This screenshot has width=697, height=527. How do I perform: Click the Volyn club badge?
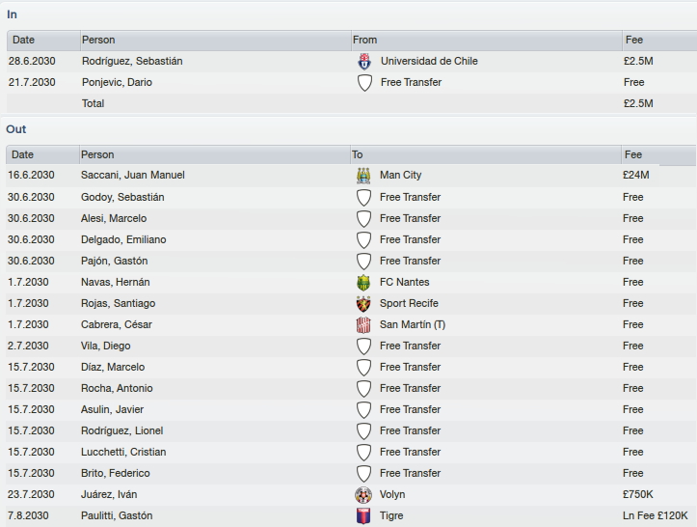[x=363, y=494]
